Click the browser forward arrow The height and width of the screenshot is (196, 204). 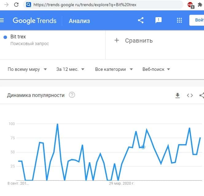tap(6, 5)
